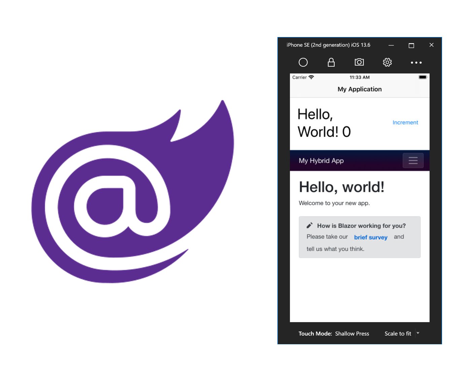Click the My Application header bar
The image size is (471, 382).
tap(360, 89)
